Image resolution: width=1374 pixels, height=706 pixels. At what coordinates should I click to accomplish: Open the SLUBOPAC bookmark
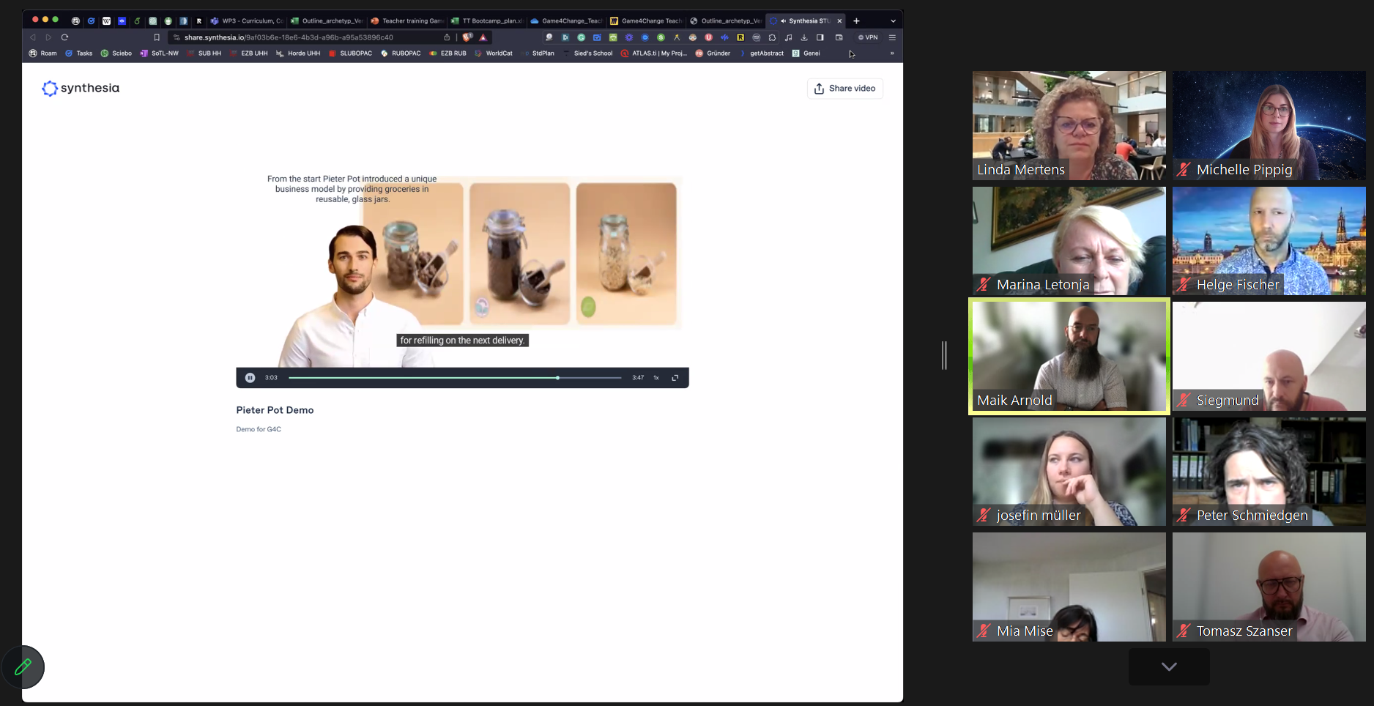pos(350,53)
